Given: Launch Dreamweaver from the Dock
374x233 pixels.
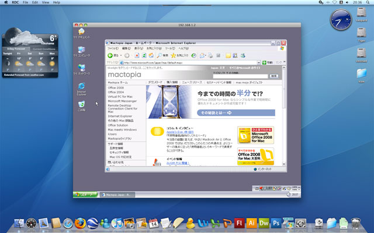Looking at the screenshot, I should pyautogui.click(x=264, y=223).
